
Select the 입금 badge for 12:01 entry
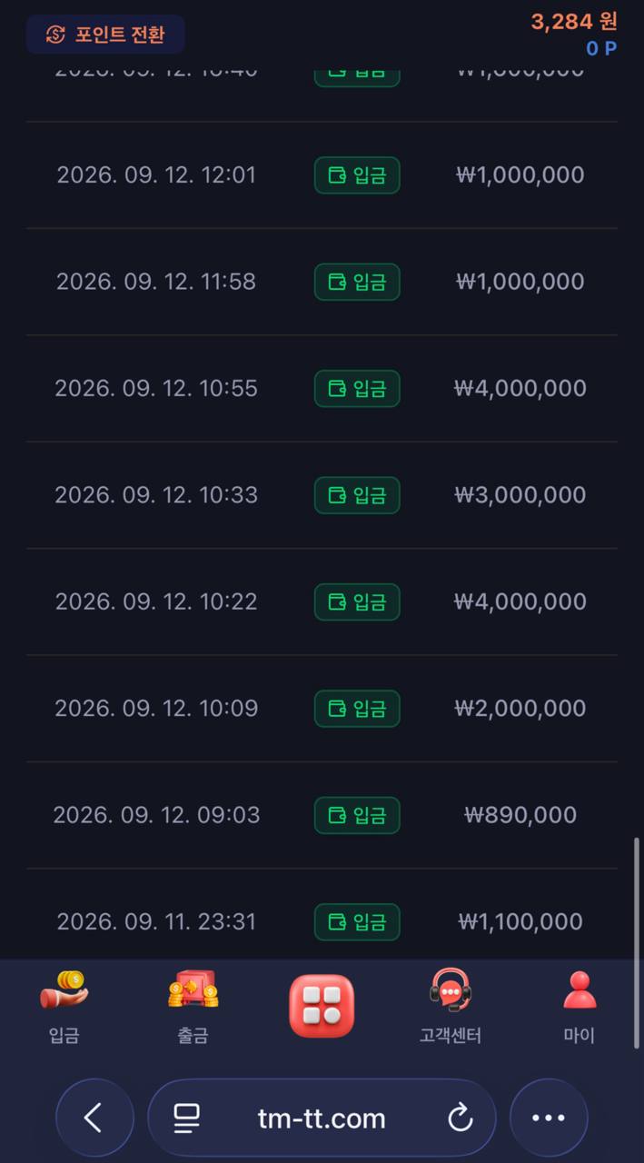pyautogui.click(x=357, y=175)
